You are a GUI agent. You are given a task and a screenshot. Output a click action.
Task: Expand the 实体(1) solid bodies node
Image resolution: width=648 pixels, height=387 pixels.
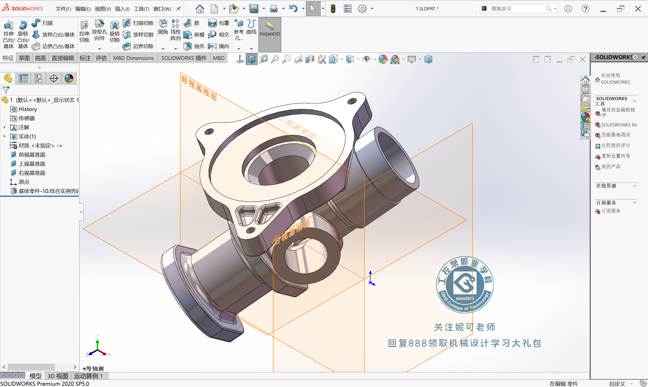click(x=4, y=136)
